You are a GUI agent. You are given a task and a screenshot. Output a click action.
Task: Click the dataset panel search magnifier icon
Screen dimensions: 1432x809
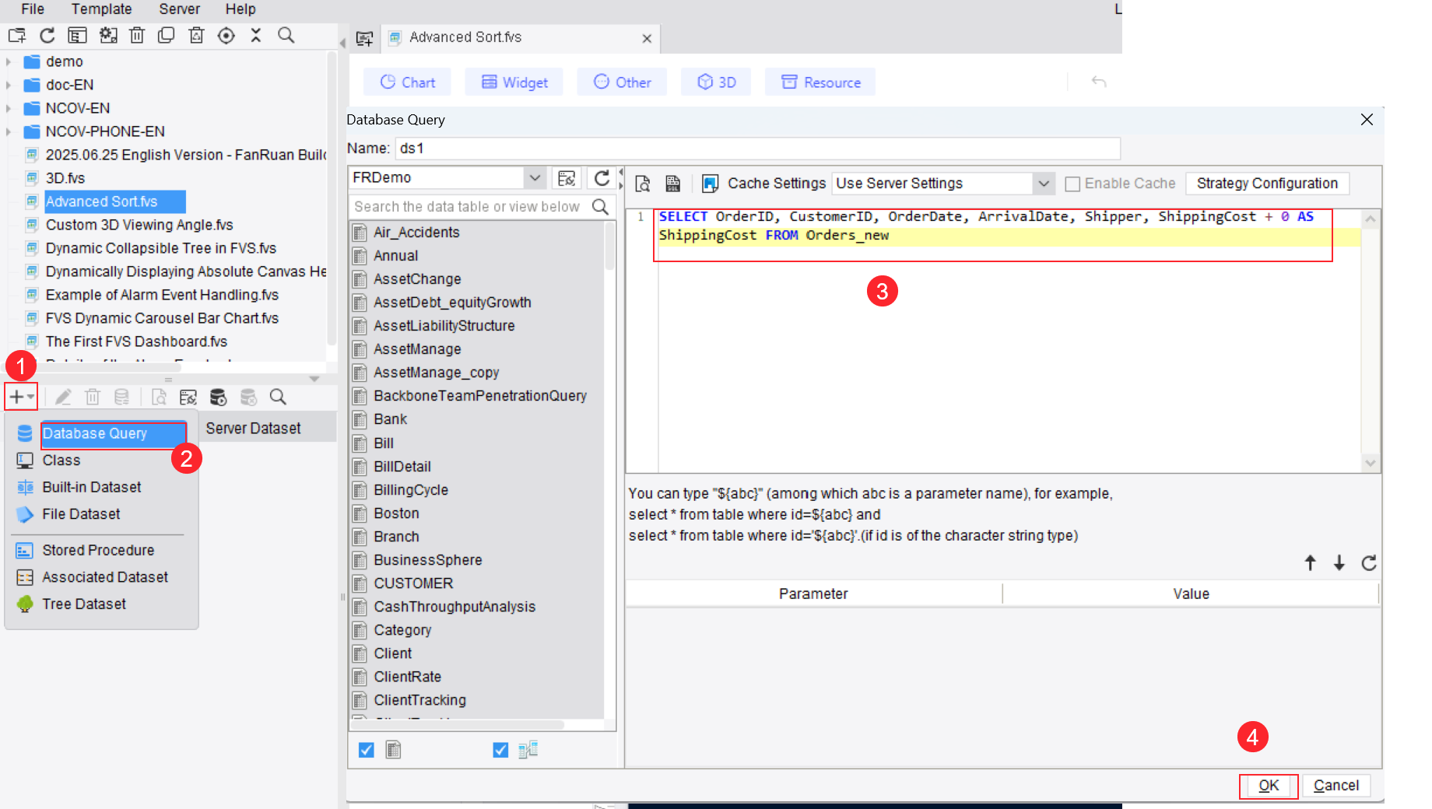pos(278,397)
